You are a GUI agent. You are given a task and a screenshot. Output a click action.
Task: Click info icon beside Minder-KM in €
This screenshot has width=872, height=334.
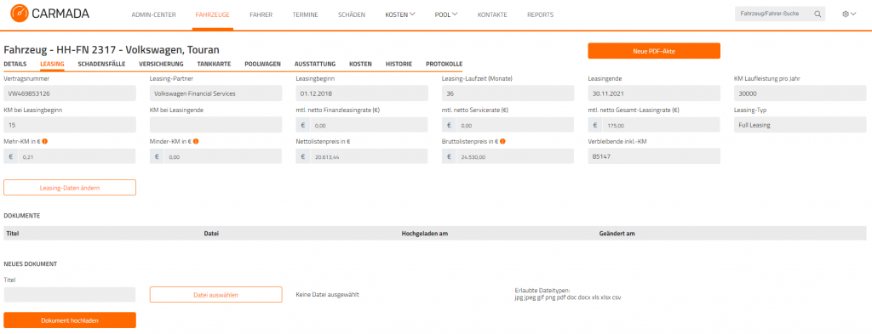click(196, 141)
